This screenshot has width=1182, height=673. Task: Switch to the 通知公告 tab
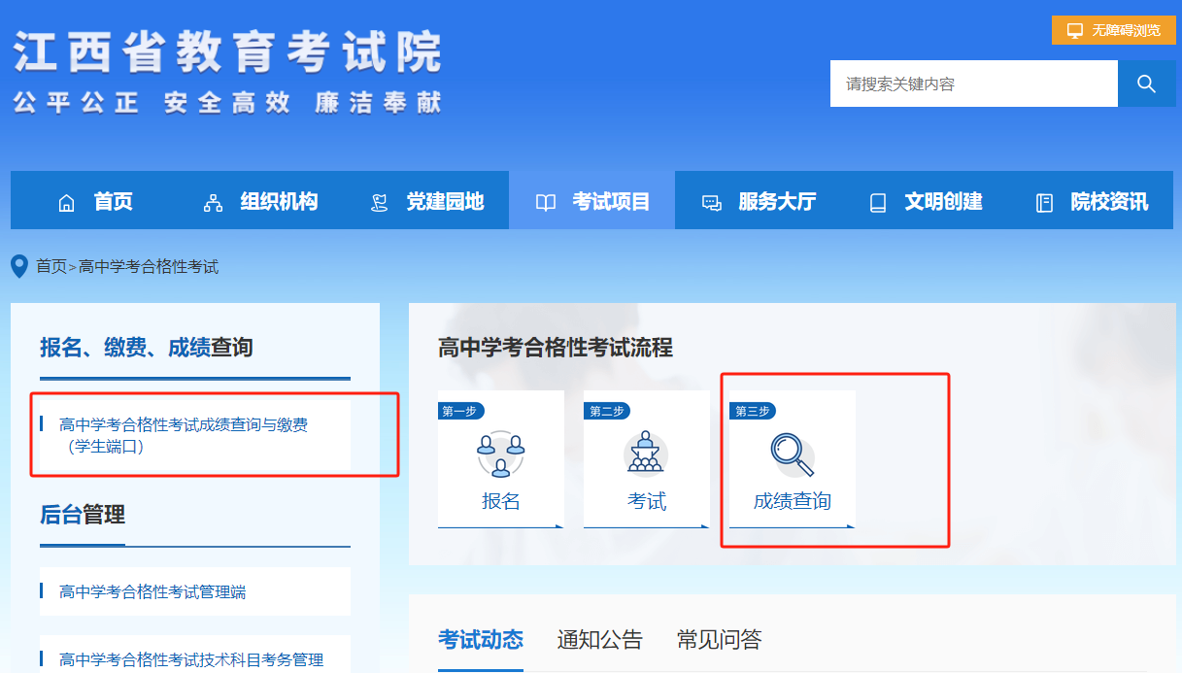(x=600, y=639)
